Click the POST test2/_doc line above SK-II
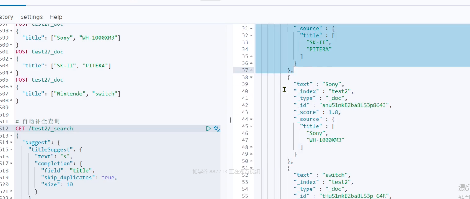 pyautogui.click(x=39, y=52)
